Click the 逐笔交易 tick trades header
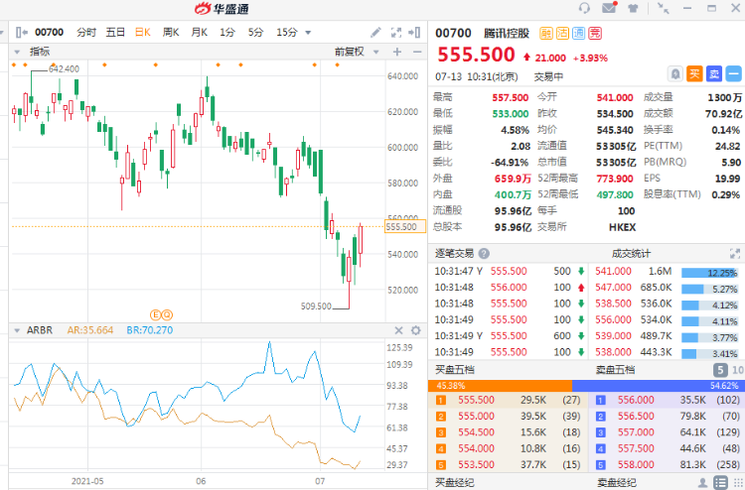This screenshot has height=490, width=745. click(x=454, y=254)
